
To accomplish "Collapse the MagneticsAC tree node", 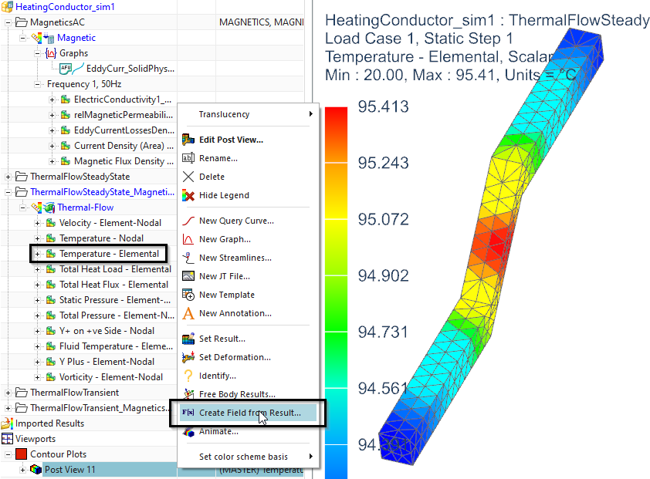I will click(x=9, y=22).
